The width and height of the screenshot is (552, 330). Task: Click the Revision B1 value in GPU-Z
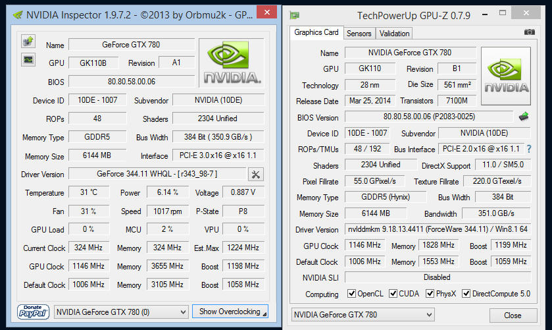[x=457, y=69]
